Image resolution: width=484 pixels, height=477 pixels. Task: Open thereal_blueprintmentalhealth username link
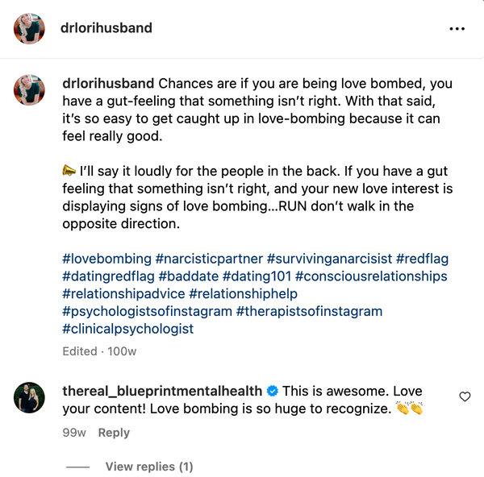point(162,391)
